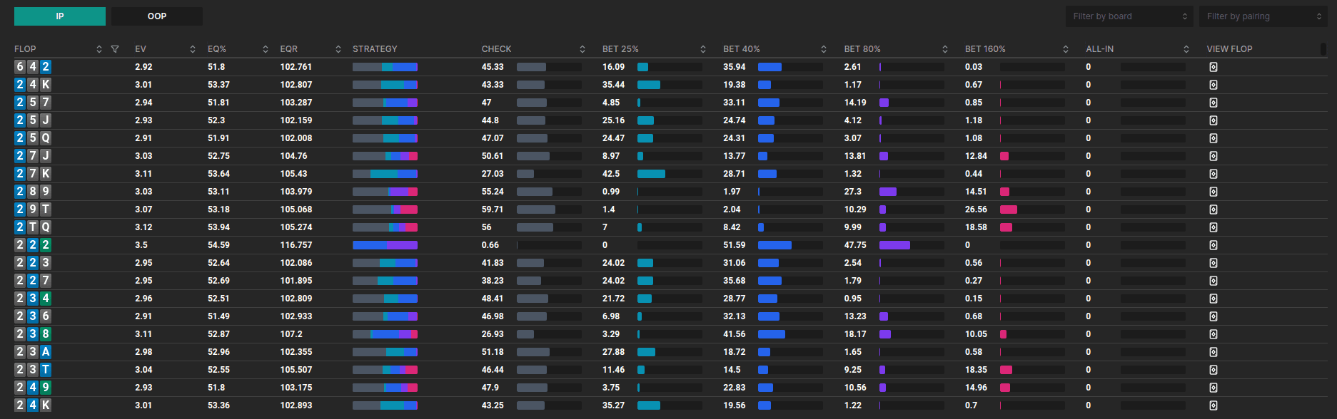Viewport: 1337px width, 419px height.
Task: View flop for the 2 4 9 row
Action: click(1214, 388)
